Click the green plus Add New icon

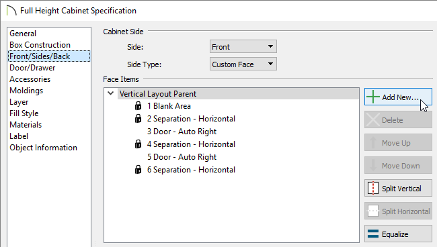pyautogui.click(x=373, y=97)
